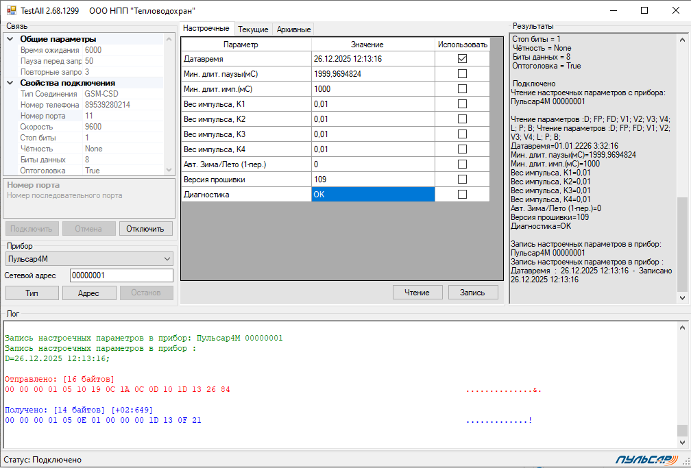Click the Запись button
Screen dimensions: 691x468
pos(472,293)
